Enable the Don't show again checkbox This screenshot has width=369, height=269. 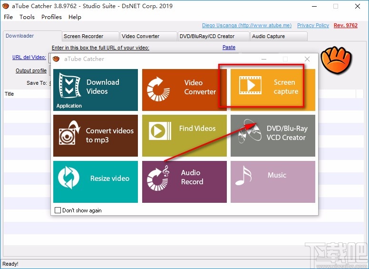pyautogui.click(x=58, y=210)
